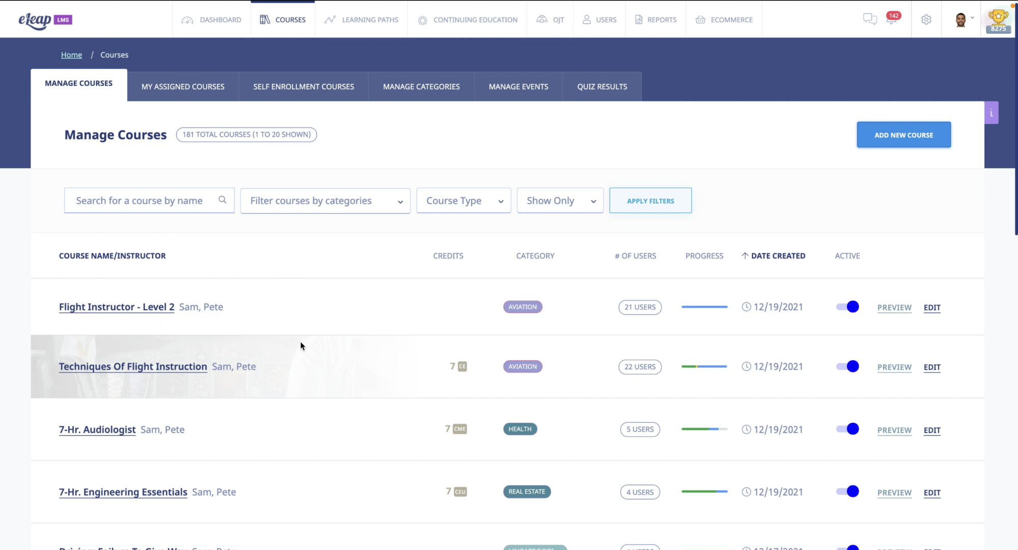Open the Course Type dropdown
Viewport: 1018px width, 550px height.
(463, 200)
